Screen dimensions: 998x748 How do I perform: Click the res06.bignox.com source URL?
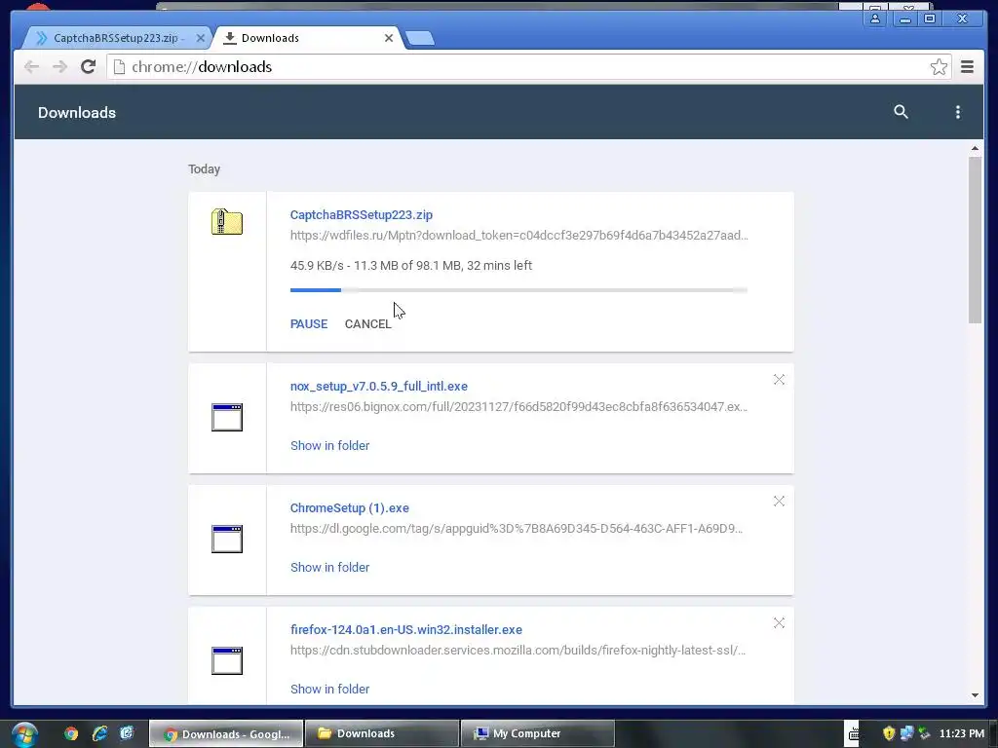[518, 407]
